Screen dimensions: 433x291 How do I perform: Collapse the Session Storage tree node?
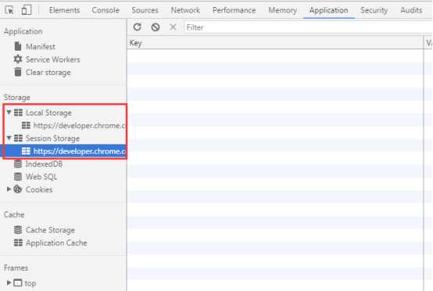(x=9, y=138)
